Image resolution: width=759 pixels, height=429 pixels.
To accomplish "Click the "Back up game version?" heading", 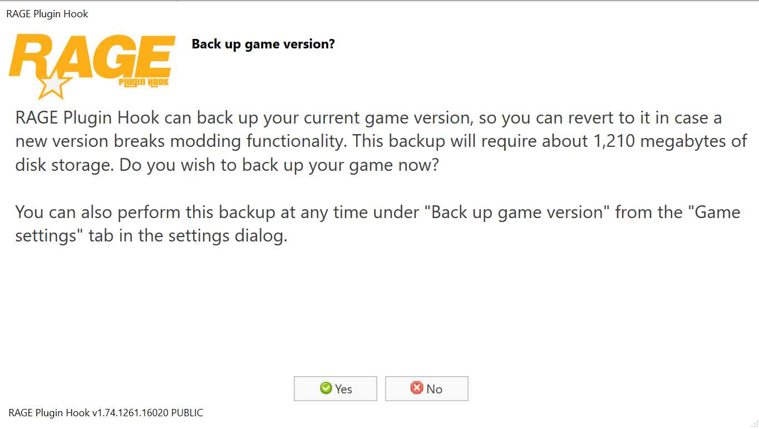I will [x=263, y=44].
